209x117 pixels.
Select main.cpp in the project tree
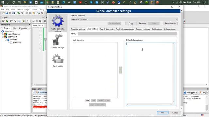[17, 43]
